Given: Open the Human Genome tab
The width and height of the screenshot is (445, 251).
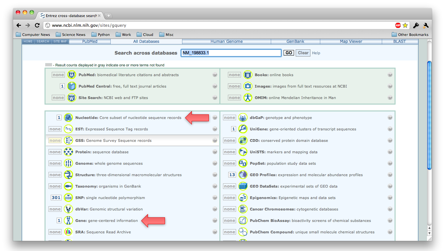Looking at the screenshot, I should pyautogui.click(x=227, y=42).
